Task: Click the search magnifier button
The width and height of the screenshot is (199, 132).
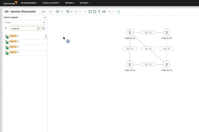Action: [x=43, y=28]
